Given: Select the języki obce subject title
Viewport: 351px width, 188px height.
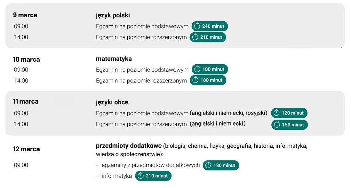Looking at the screenshot, I should pyautogui.click(x=112, y=102).
